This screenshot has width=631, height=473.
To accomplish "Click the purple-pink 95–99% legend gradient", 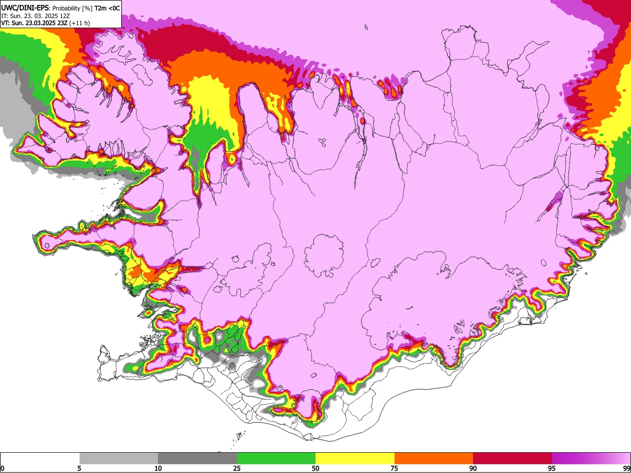I will [x=591, y=459].
